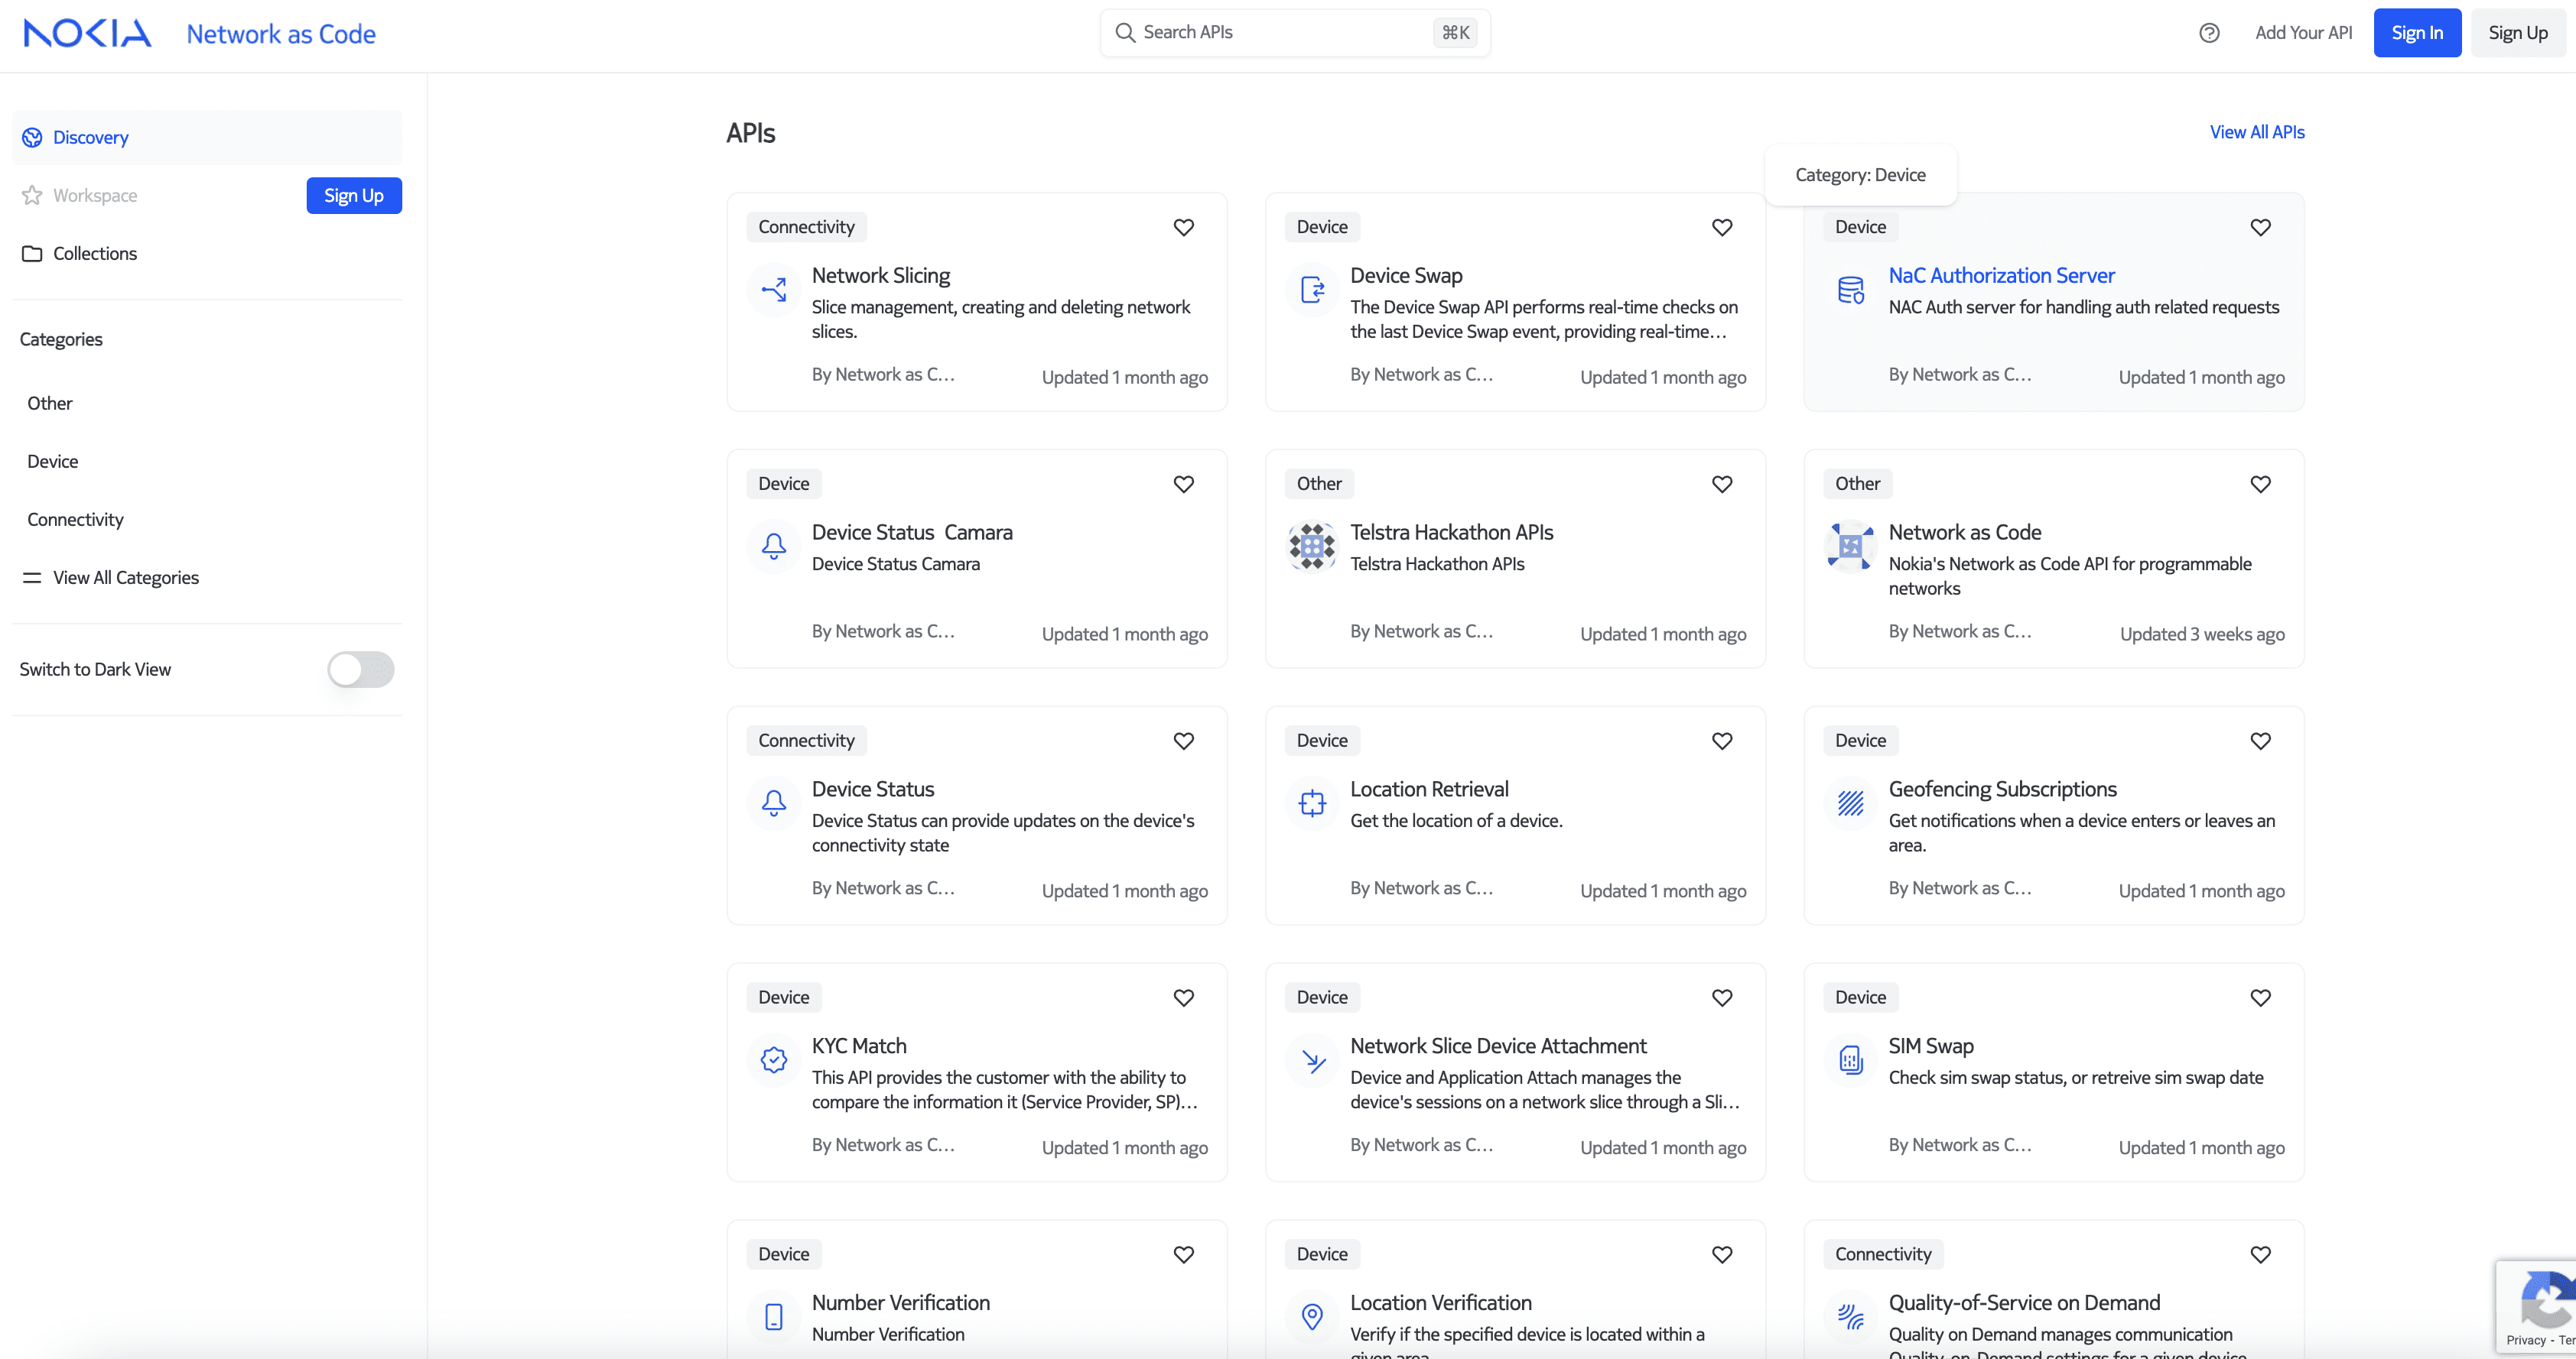The image size is (2576, 1359).
Task: Click the Device Swap API icon
Action: [x=1312, y=290]
